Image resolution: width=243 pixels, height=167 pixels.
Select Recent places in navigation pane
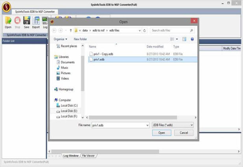[67, 46]
